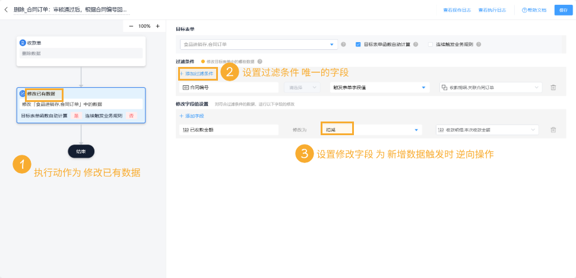The width and height of the screenshot is (576, 278).
Task: Toggle 目标表单函数自动计算 checkbox
Action: tap(358, 44)
